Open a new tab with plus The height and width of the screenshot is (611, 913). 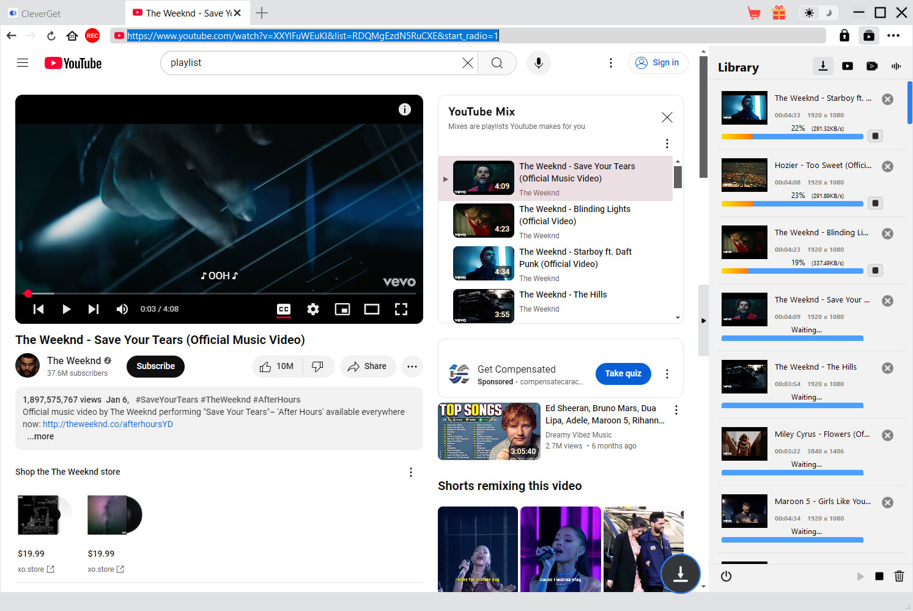point(262,13)
